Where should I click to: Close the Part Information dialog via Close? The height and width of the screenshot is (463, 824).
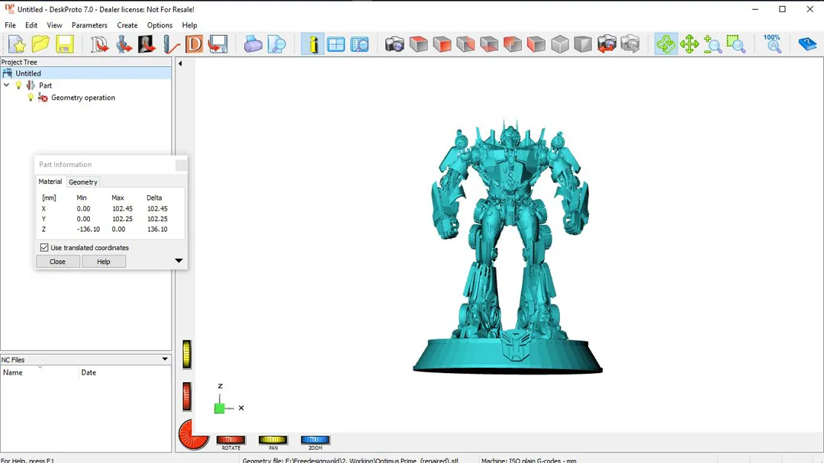pos(58,262)
